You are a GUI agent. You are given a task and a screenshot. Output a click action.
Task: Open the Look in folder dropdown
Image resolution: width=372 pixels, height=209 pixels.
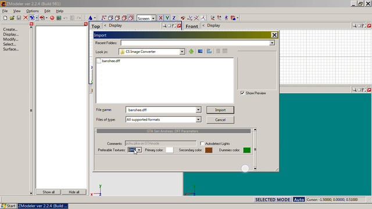tap(182, 52)
